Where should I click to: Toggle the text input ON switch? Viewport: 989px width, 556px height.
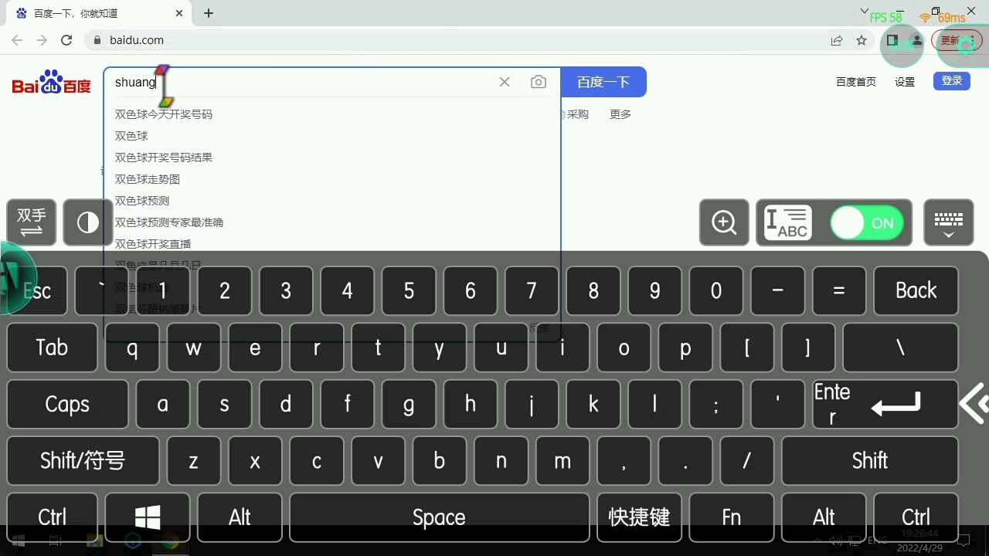867,223
